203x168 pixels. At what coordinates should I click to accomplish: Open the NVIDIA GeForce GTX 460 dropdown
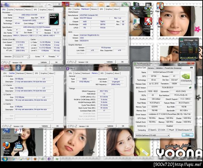click(152, 135)
